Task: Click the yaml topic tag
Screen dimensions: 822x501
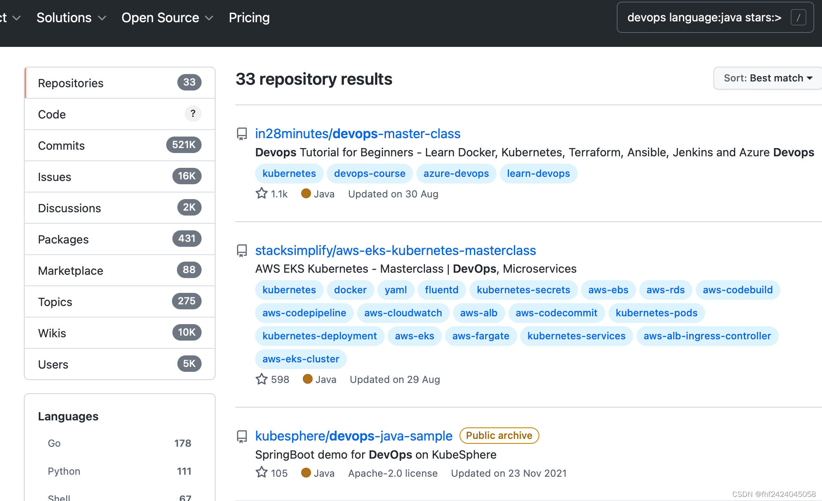Action: click(396, 290)
